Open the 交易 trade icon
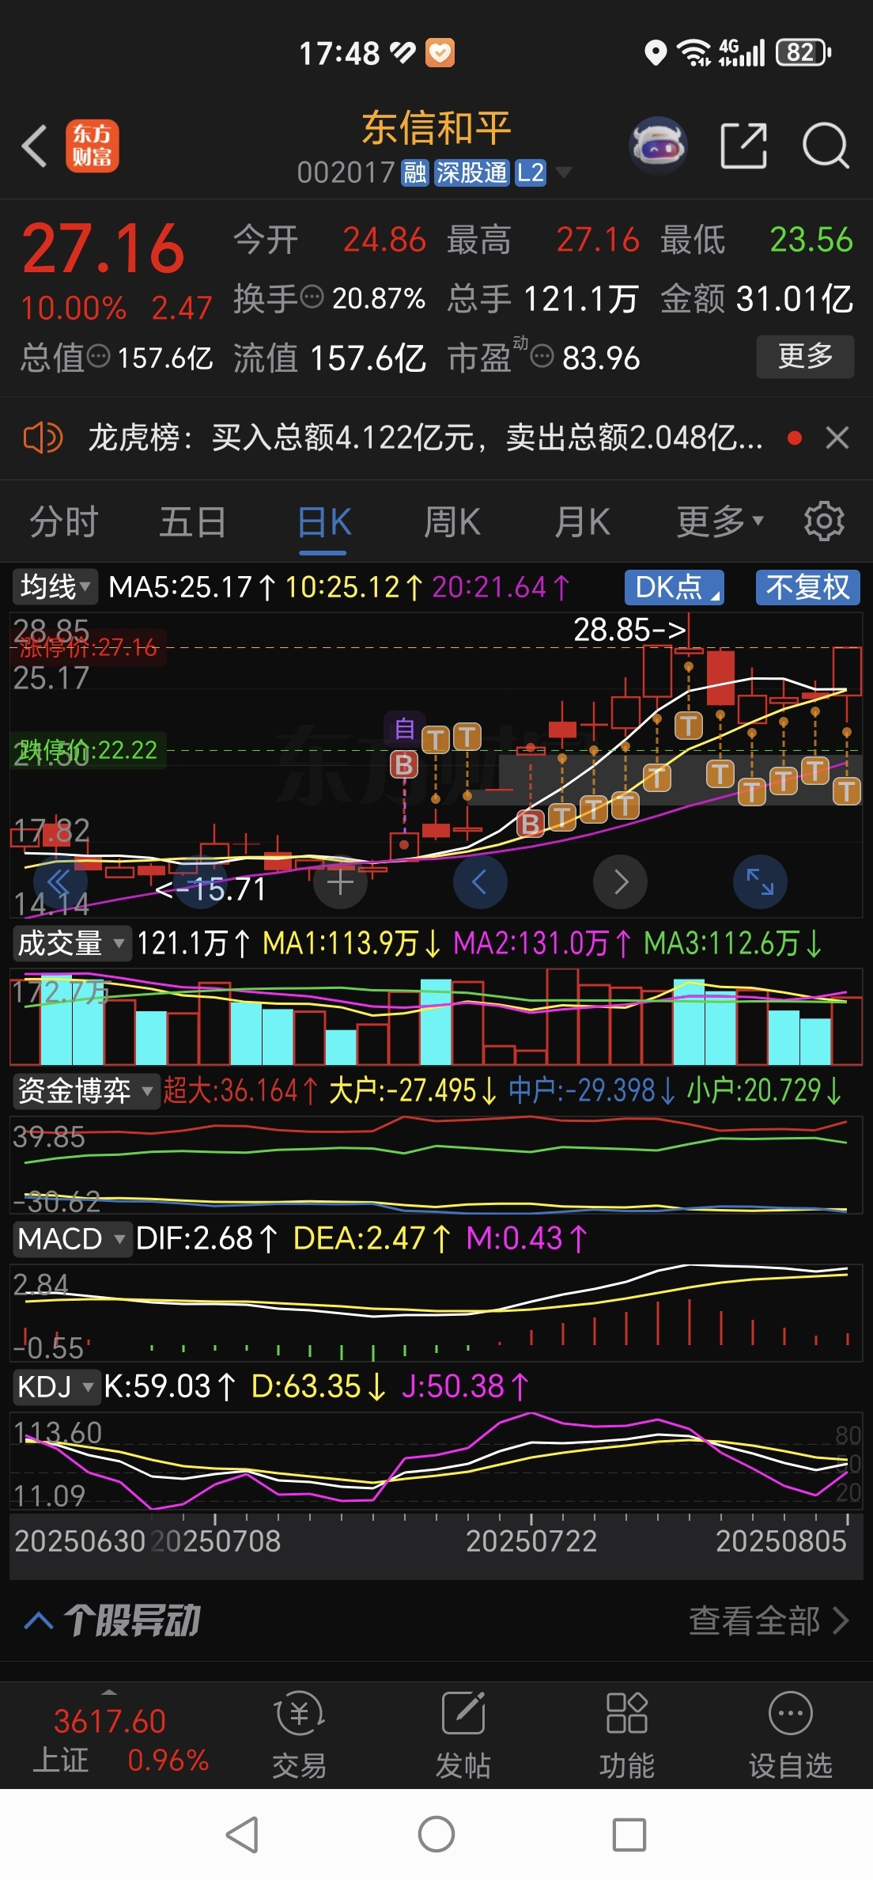This screenshot has height=1880, width=873. click(299, 1735)
